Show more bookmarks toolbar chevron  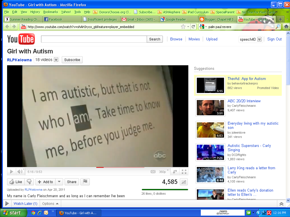287,12
